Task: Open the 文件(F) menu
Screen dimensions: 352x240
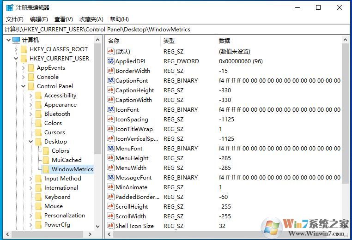Action: pos(15,19)
